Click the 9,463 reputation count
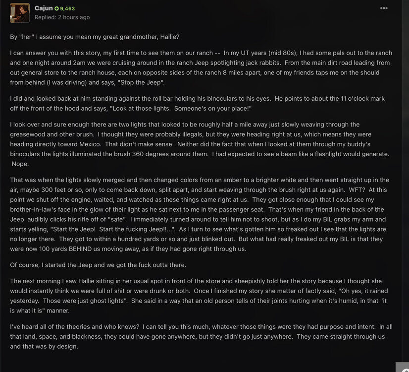This screenshot has height=372, width=409. pos(67,9)
